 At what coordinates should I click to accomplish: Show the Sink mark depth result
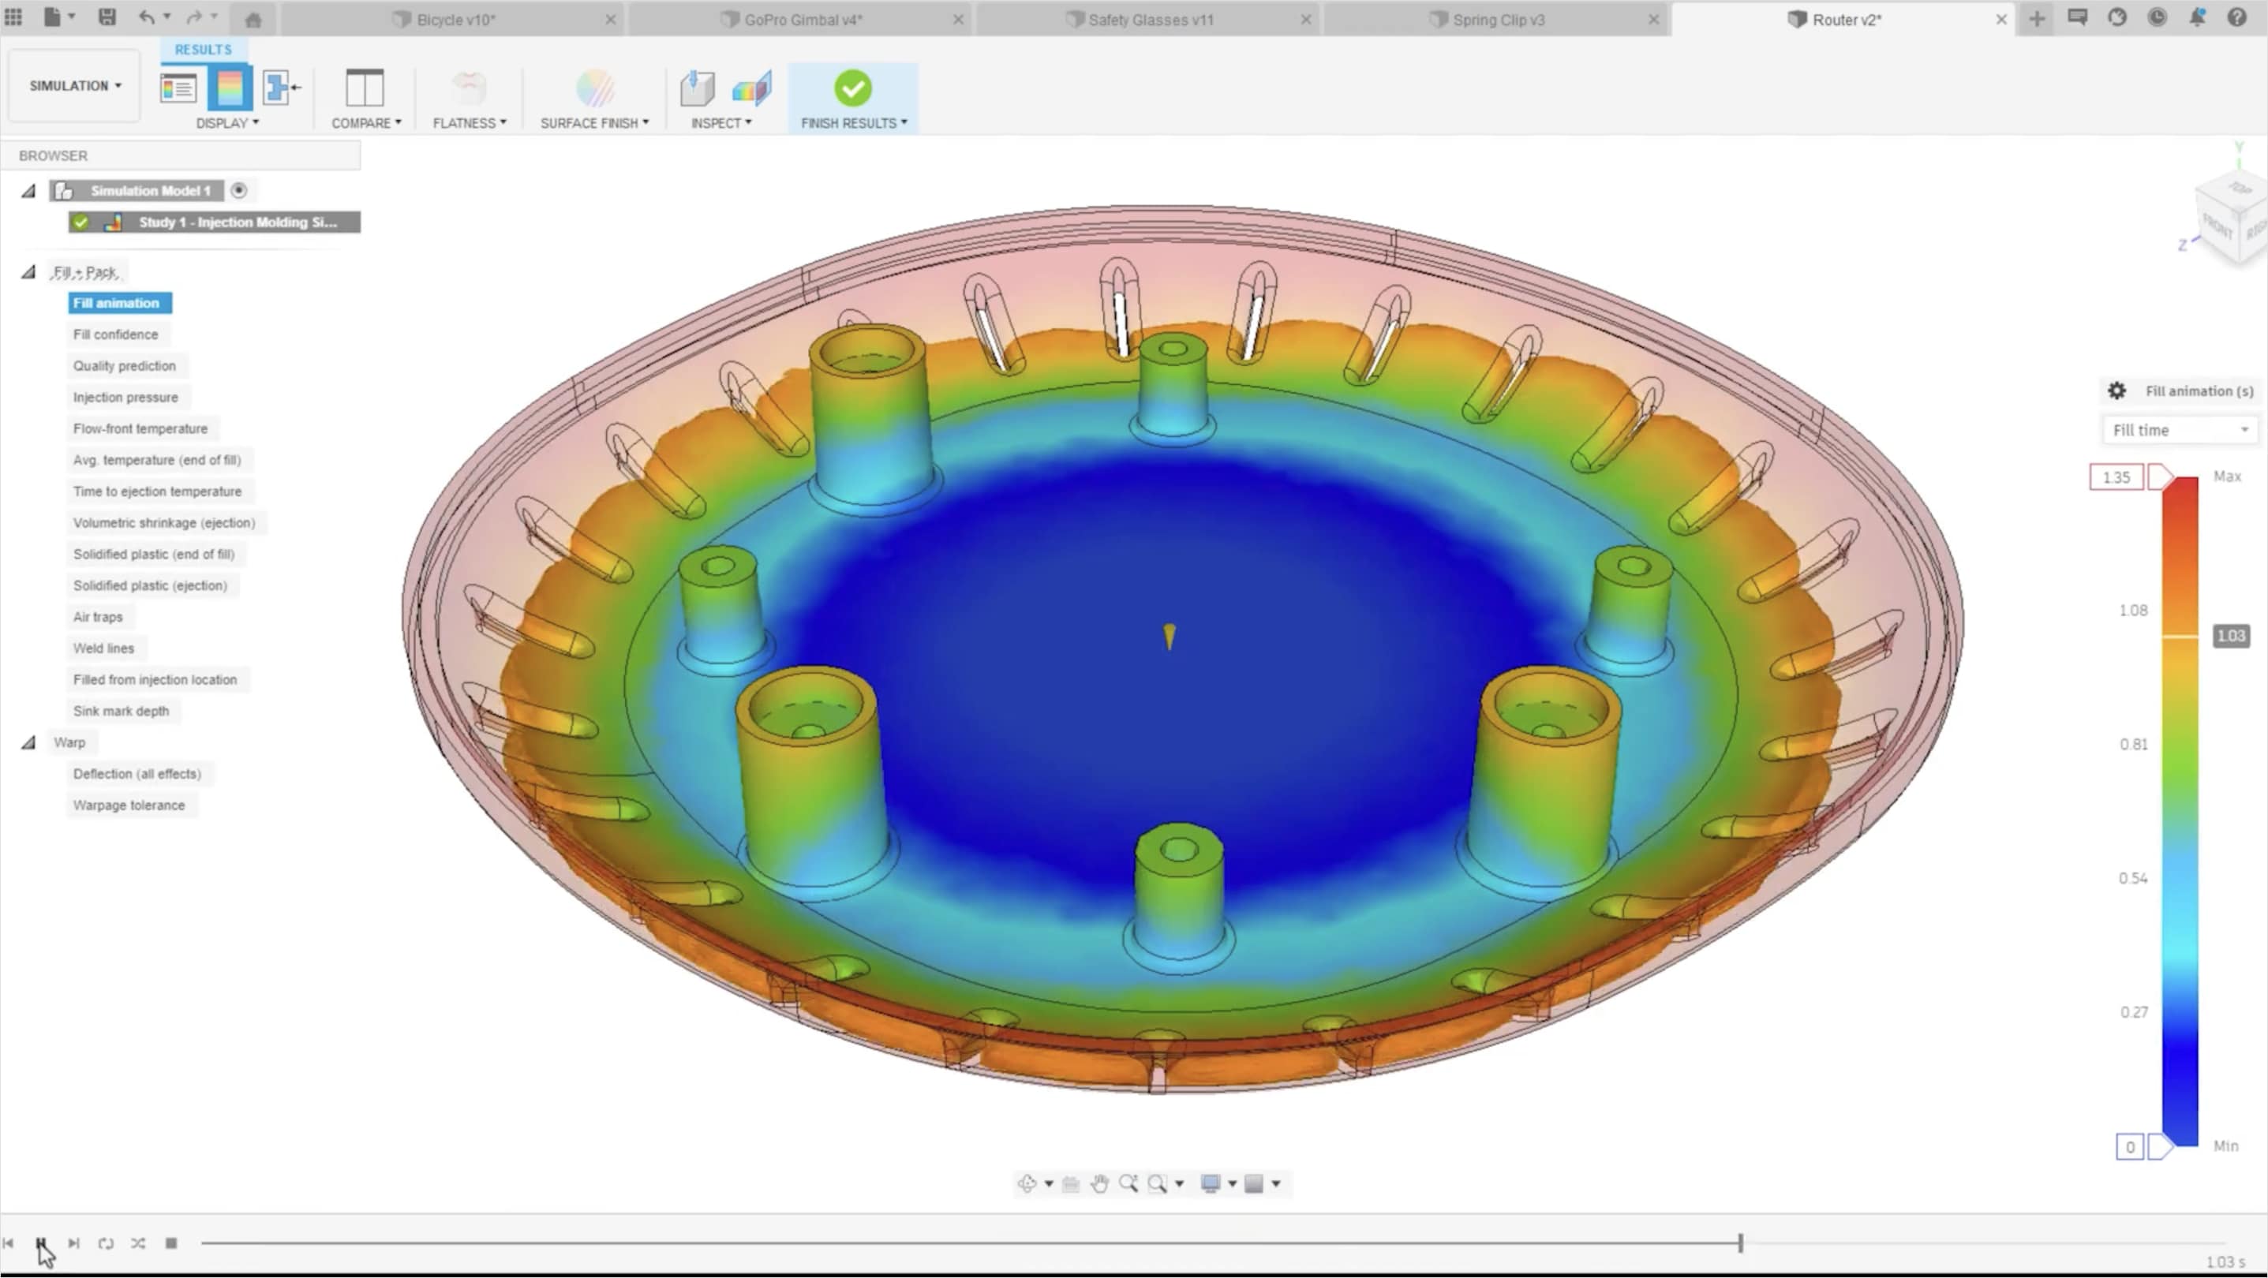click(121, 710)
